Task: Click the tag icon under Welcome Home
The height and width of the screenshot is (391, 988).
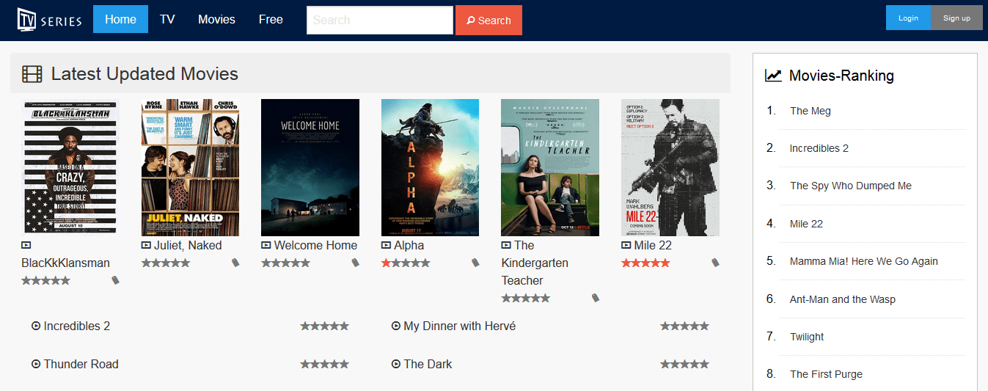Action: (x=356, y=263)
